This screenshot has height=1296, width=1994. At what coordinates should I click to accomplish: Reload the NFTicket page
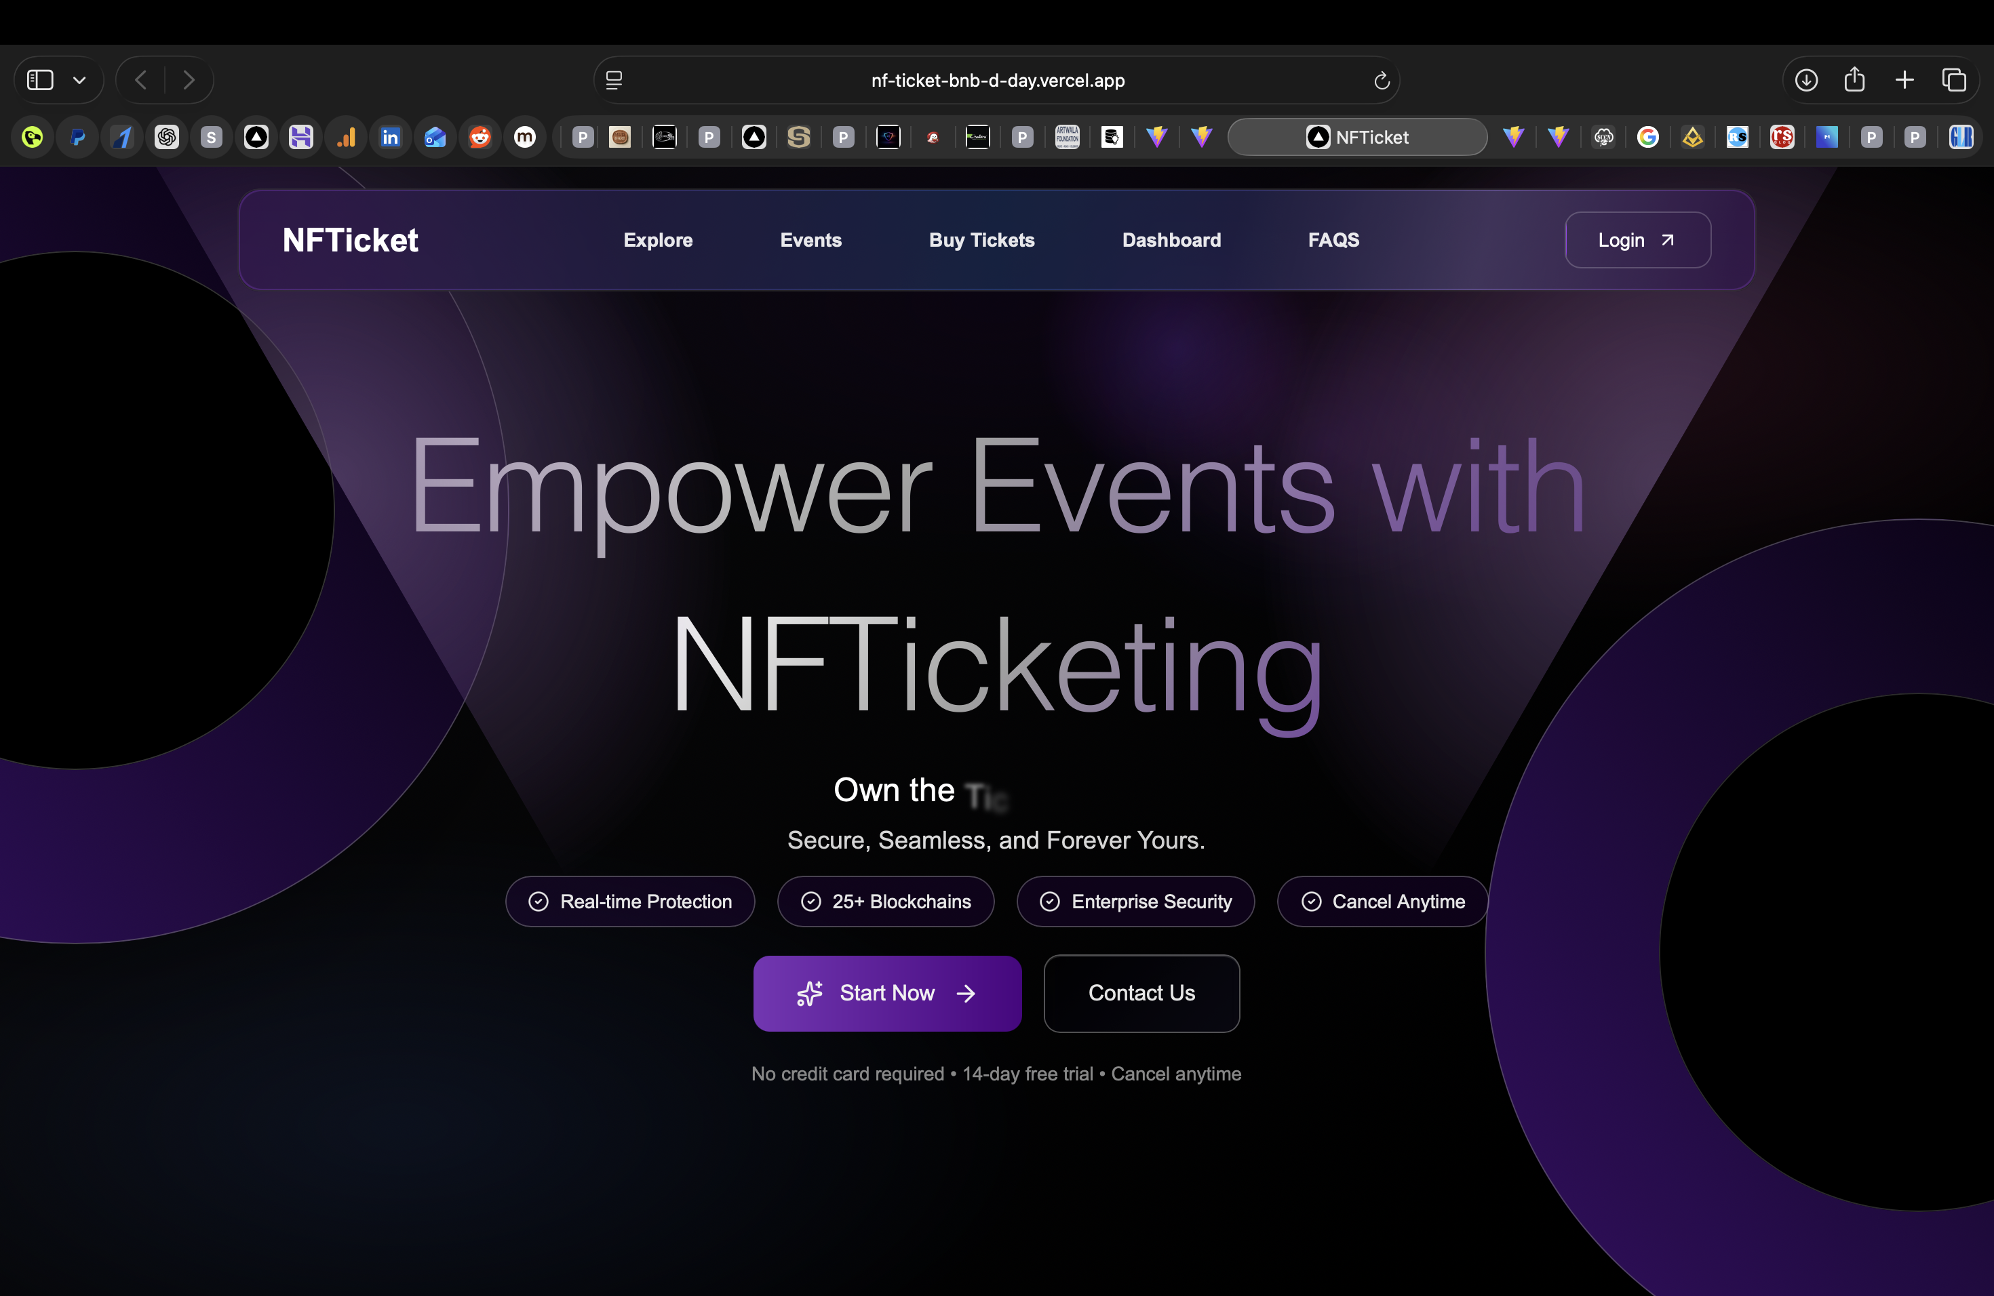coord(1382,79)
